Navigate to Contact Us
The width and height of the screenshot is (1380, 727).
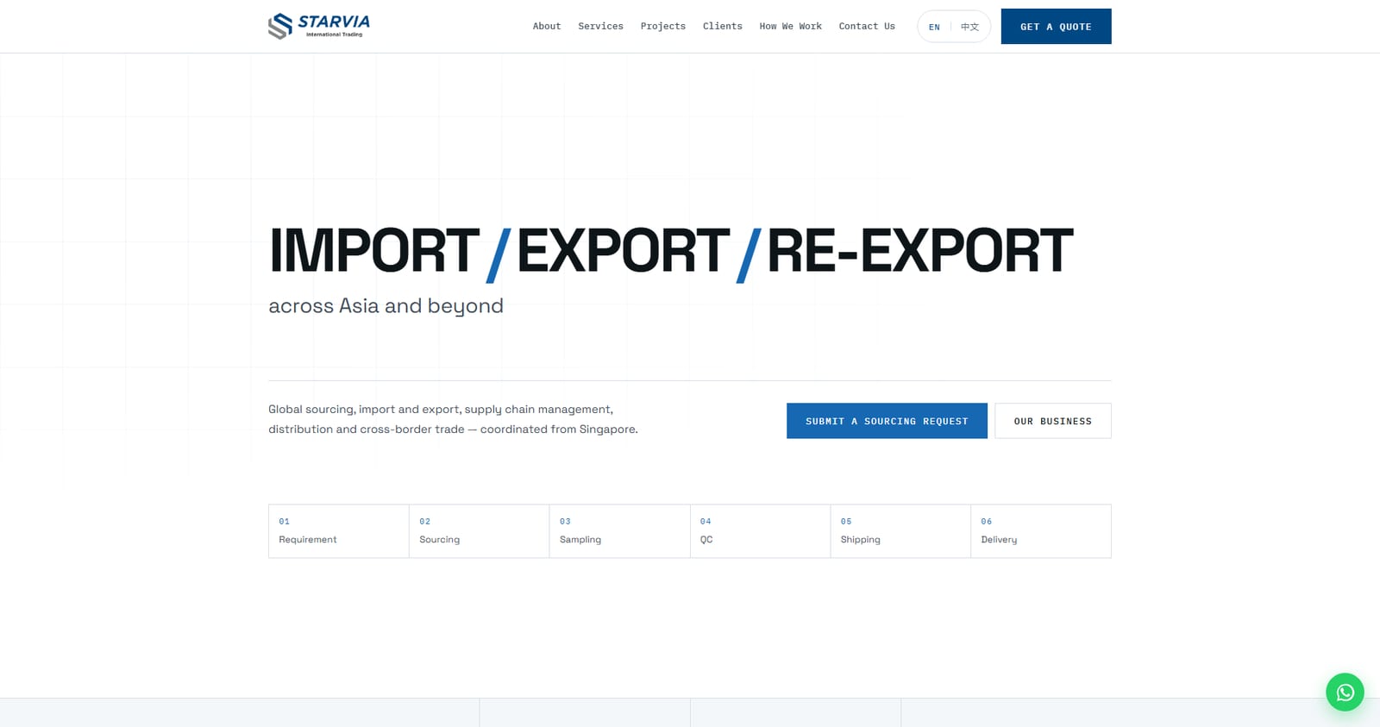(867, 26)
